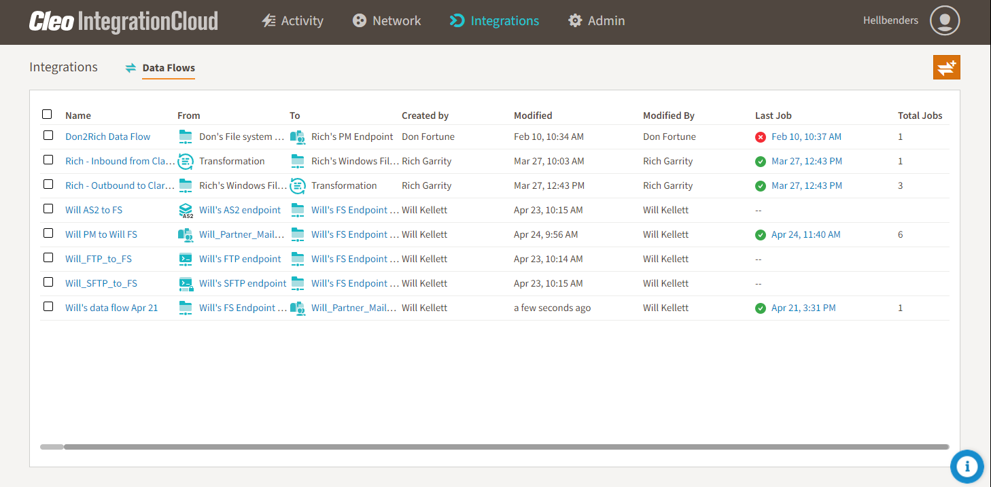Click the SFTP endpoint icon in Will_SFTP_to_FS row
This screenshot has width=991, height=487.
pyautogui.click(x=185, y=283)
